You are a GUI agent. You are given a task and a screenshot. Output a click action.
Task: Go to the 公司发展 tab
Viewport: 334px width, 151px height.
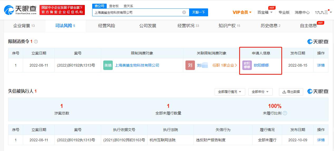click(148, 26)
